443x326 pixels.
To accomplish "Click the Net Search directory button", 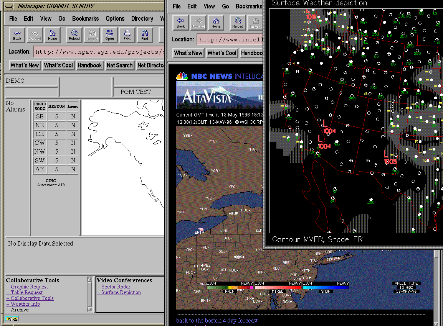I will click(x=119, y=65).
